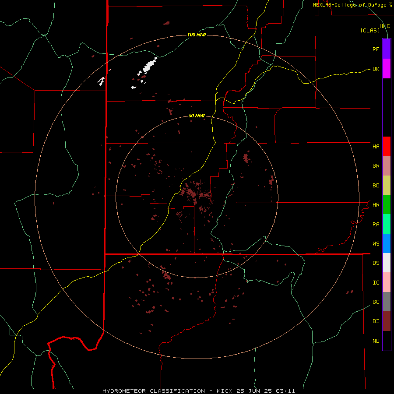This screenshot has height=394, width=394.
Task: Click the HA legend label
Action: [376, 147]
